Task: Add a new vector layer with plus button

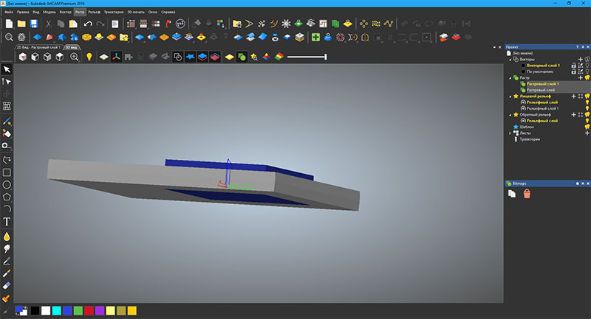Action: click(581, 60)
